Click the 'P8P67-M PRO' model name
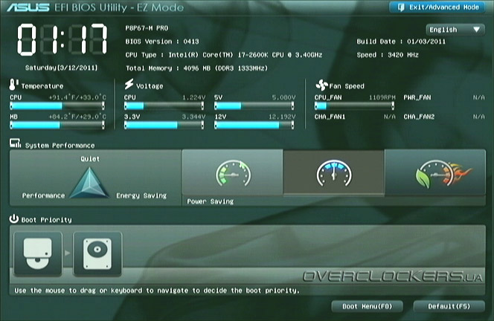494x321 pixels. [147, 28]
